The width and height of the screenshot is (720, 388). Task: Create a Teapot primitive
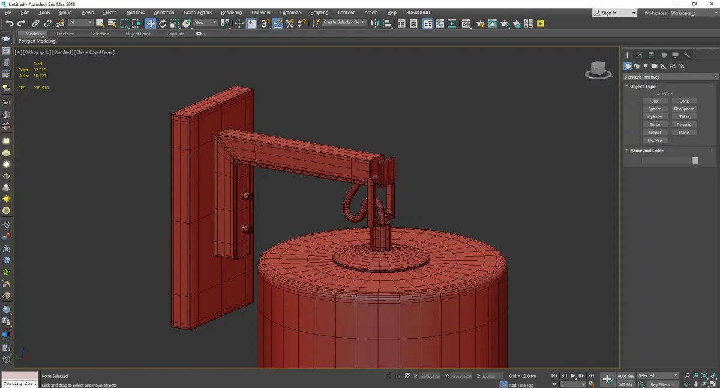pos(655,132)
